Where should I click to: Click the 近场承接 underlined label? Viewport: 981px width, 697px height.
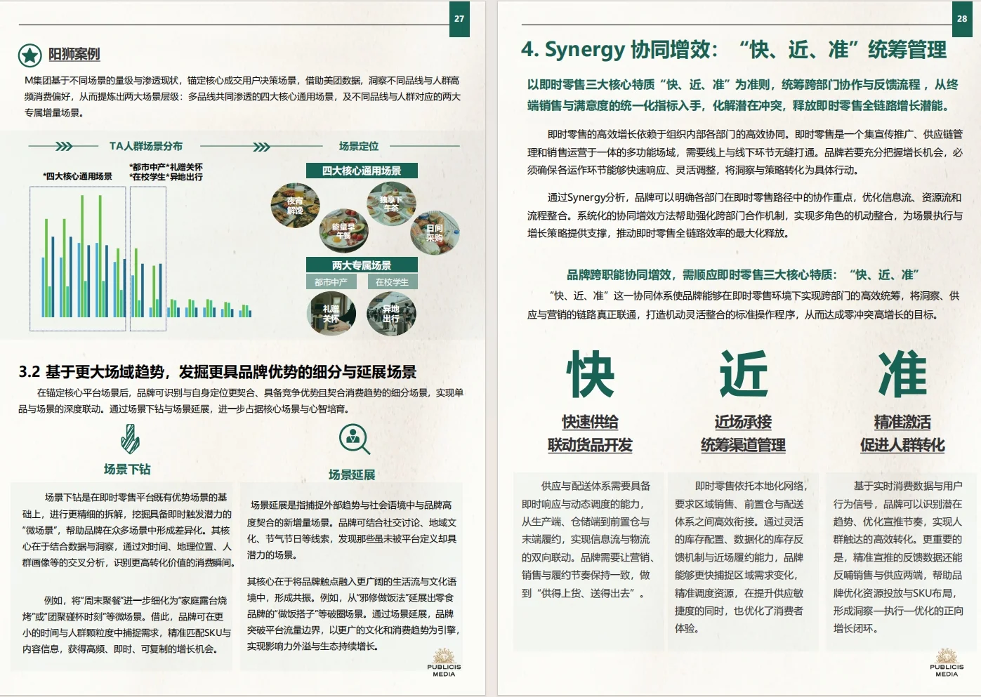(x=743, y=422)
